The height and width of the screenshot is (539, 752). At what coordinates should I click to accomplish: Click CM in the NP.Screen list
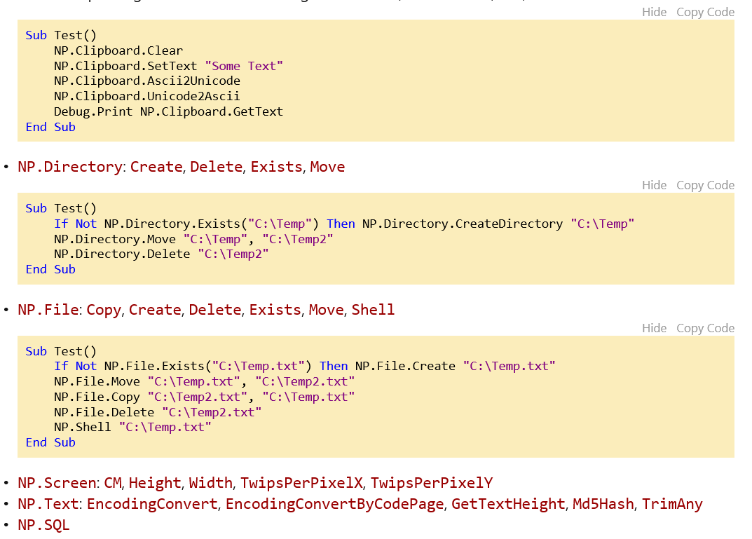click(113, 482)
